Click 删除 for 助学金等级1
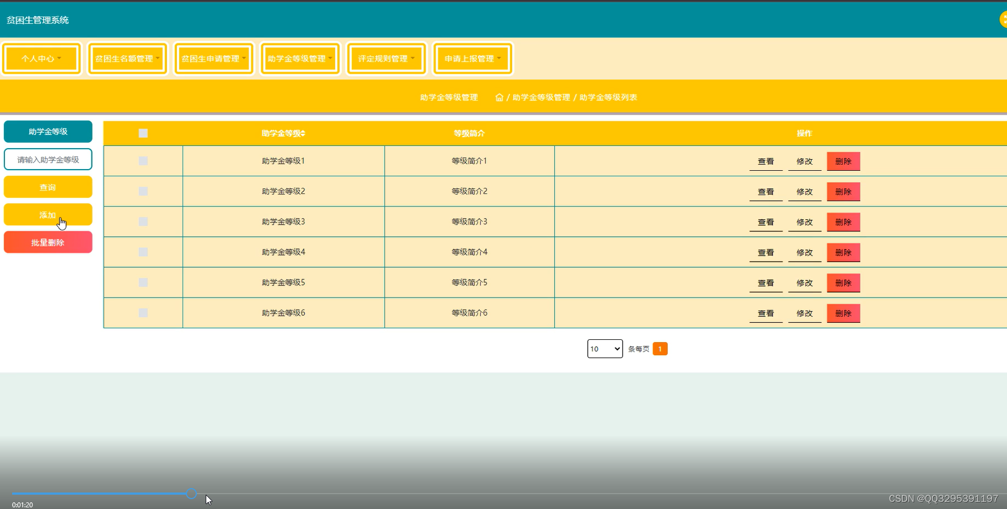This screenshot has height=509, width=1007. click(843, 161)
